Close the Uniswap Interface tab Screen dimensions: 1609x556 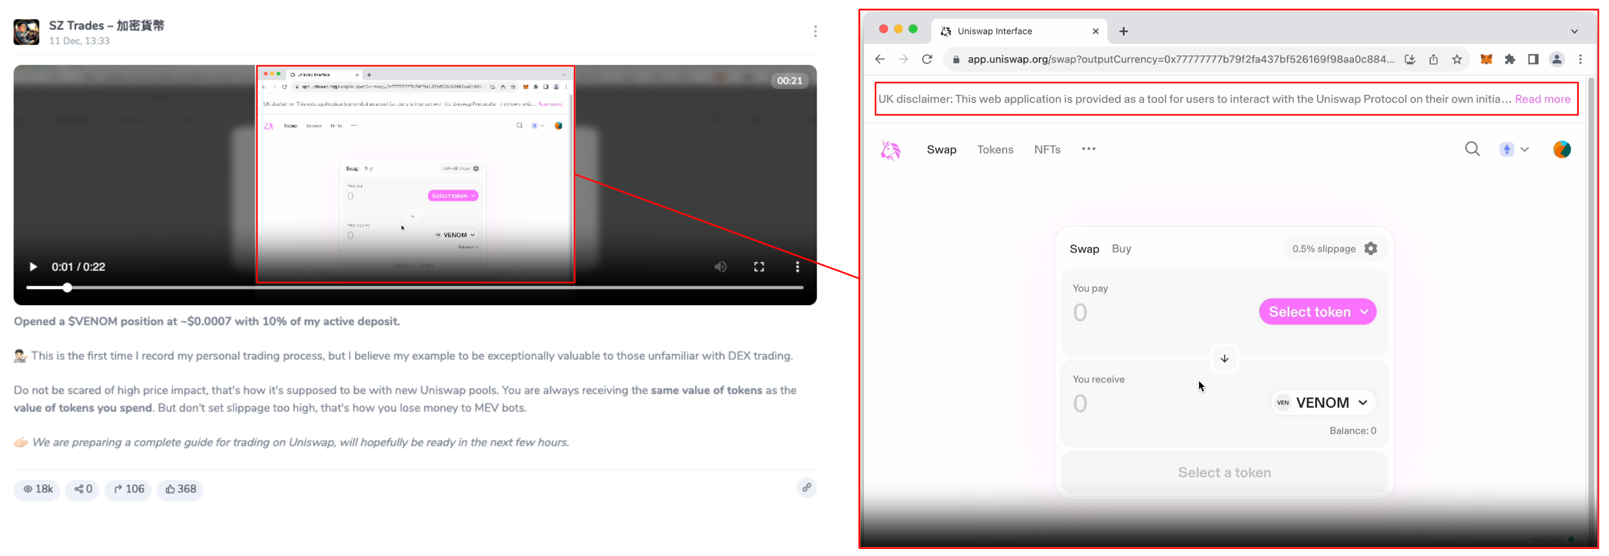[x=1096, y=31]
